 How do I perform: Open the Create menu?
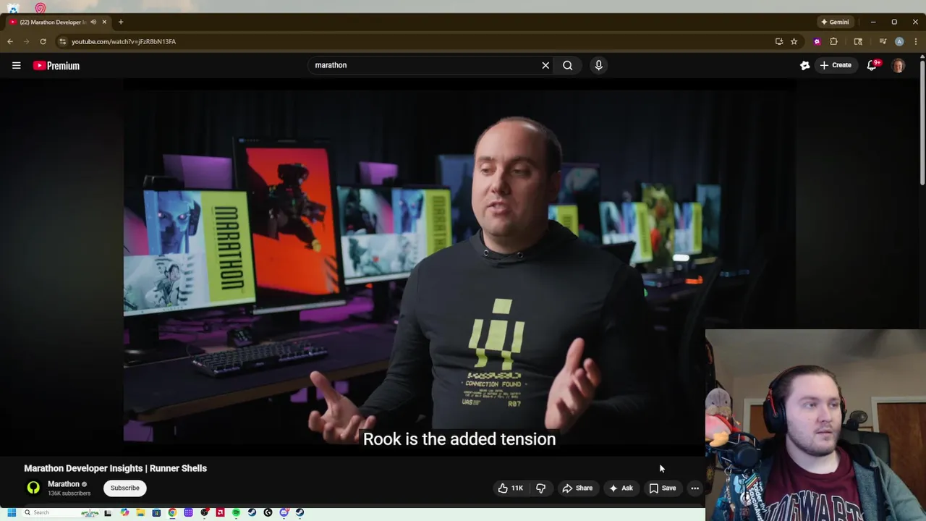click(x=836, y=65)
